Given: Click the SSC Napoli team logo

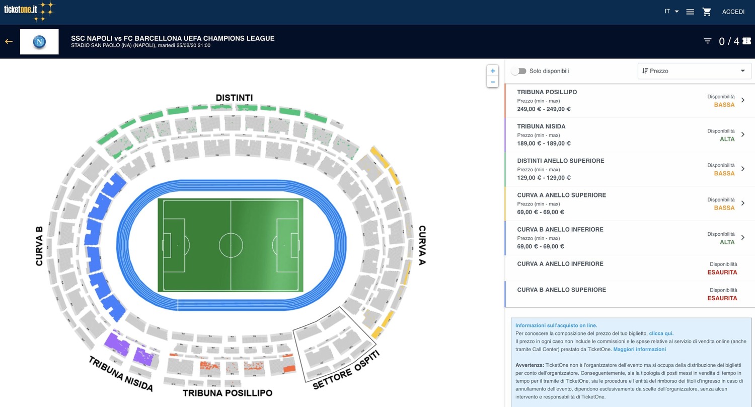Looking at the screenshot, I should [x=39, y=42].
